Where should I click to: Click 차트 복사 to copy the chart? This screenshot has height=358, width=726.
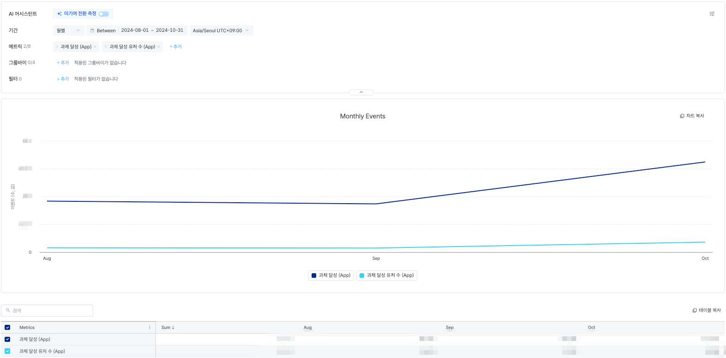[692, 116]
